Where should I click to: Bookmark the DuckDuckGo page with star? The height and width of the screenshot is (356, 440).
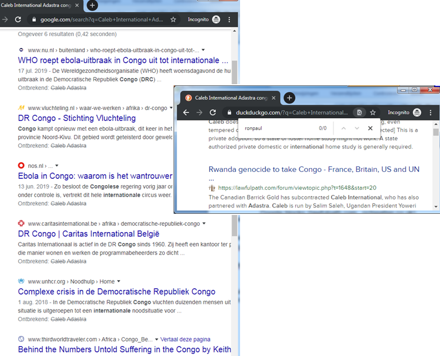(372, 112)
